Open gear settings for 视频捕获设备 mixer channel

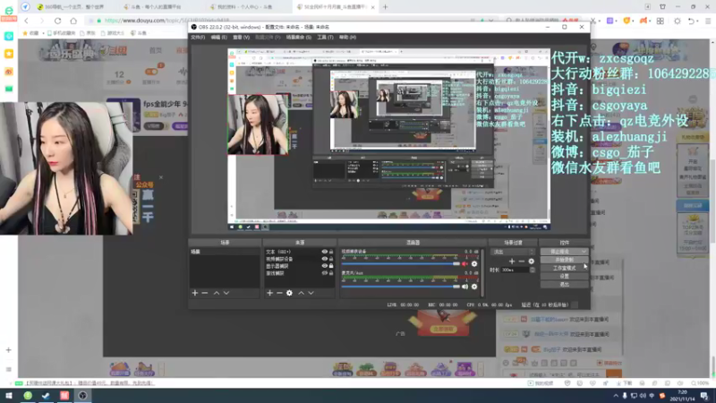point(474,263)
